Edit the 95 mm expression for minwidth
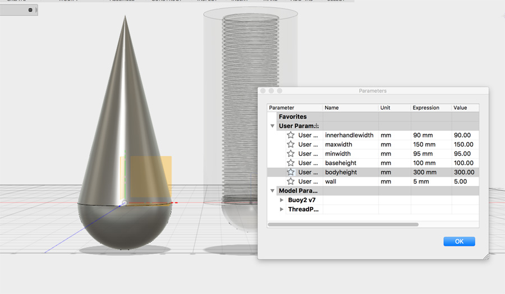 click(431, 154)
